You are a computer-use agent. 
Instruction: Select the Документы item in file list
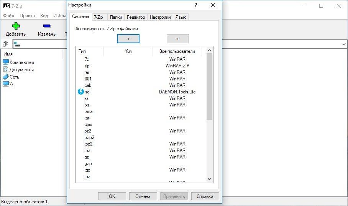[18, 70]
